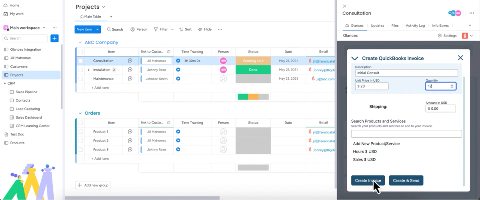Click the Create Invoice button
Screen dimensions: 480x200
(x=368, y=180)
